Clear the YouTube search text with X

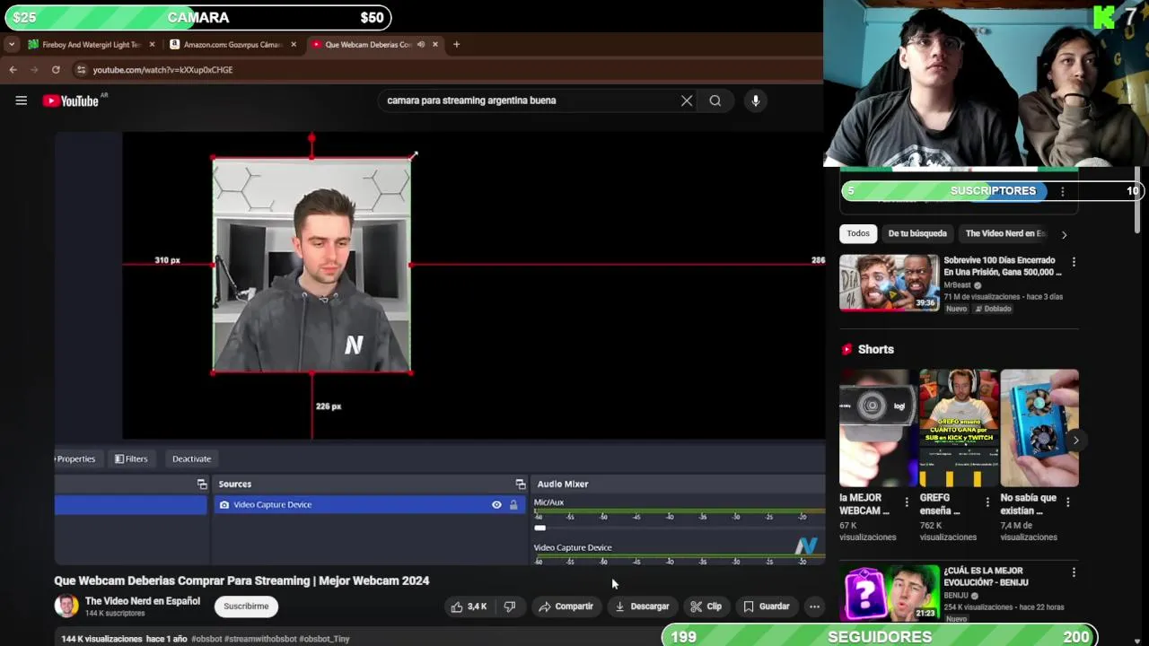687,100
